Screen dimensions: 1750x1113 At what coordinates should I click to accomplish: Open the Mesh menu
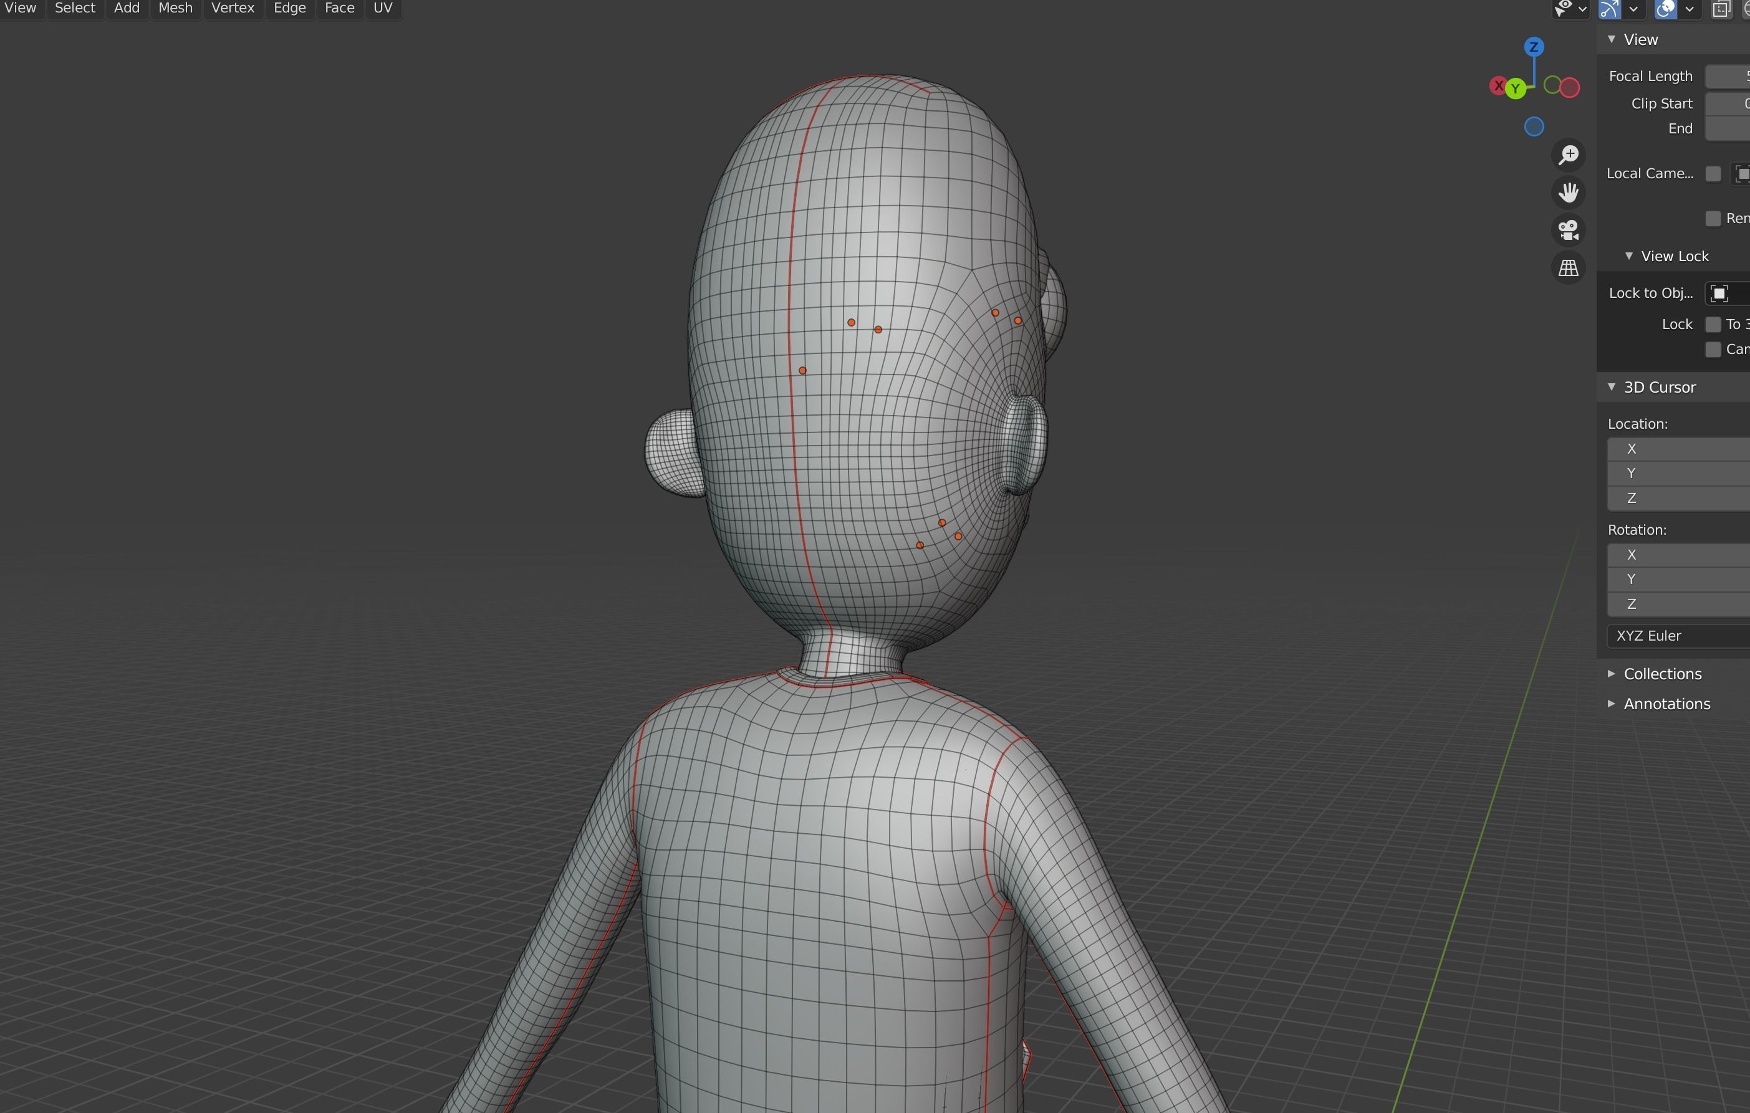point(175,8)
